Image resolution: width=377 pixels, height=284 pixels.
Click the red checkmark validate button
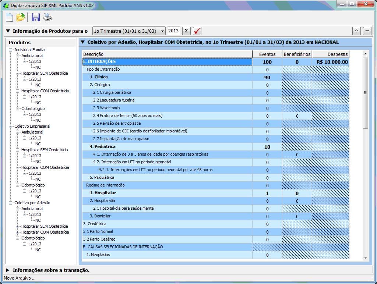pyautogui.click(x=197, y=31)
